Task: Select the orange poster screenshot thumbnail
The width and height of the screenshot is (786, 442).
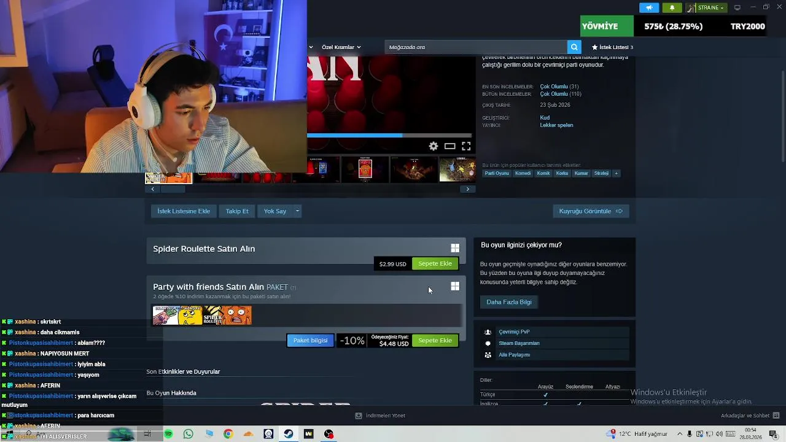Action: tap(365, 170)
